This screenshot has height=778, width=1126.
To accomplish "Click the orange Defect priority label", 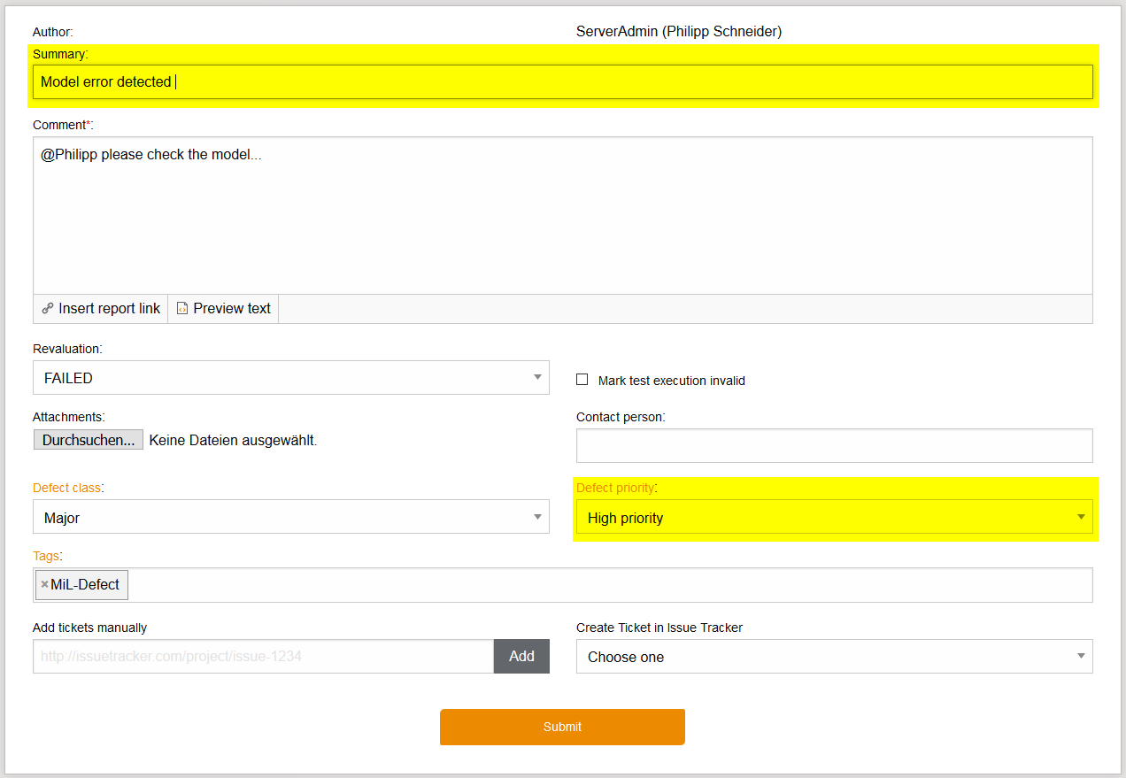I will (x=615, y=488).
